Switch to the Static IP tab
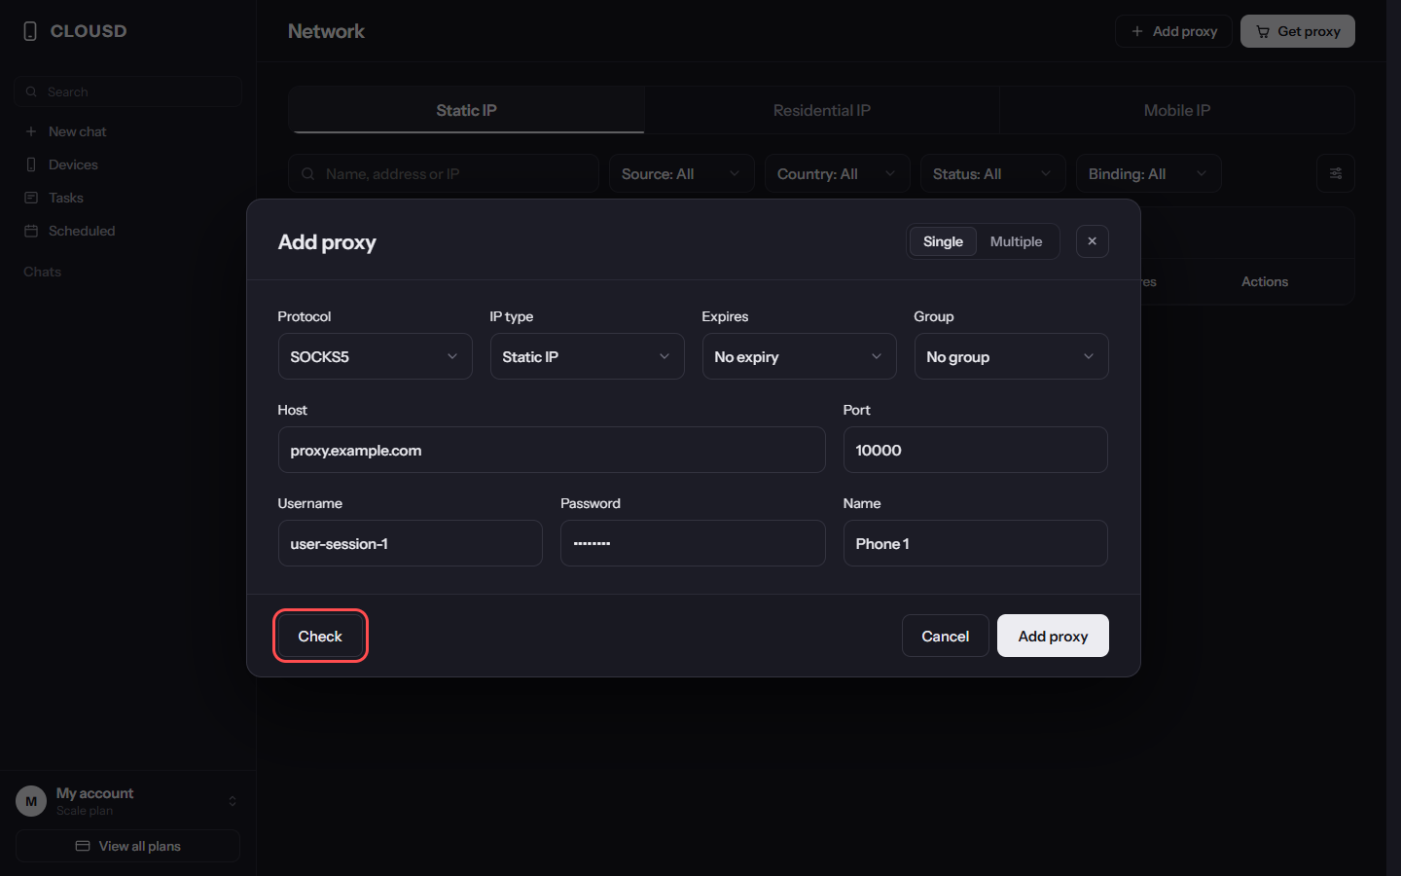The width and height of the screenshot is (1401, 876). [466, 110]
